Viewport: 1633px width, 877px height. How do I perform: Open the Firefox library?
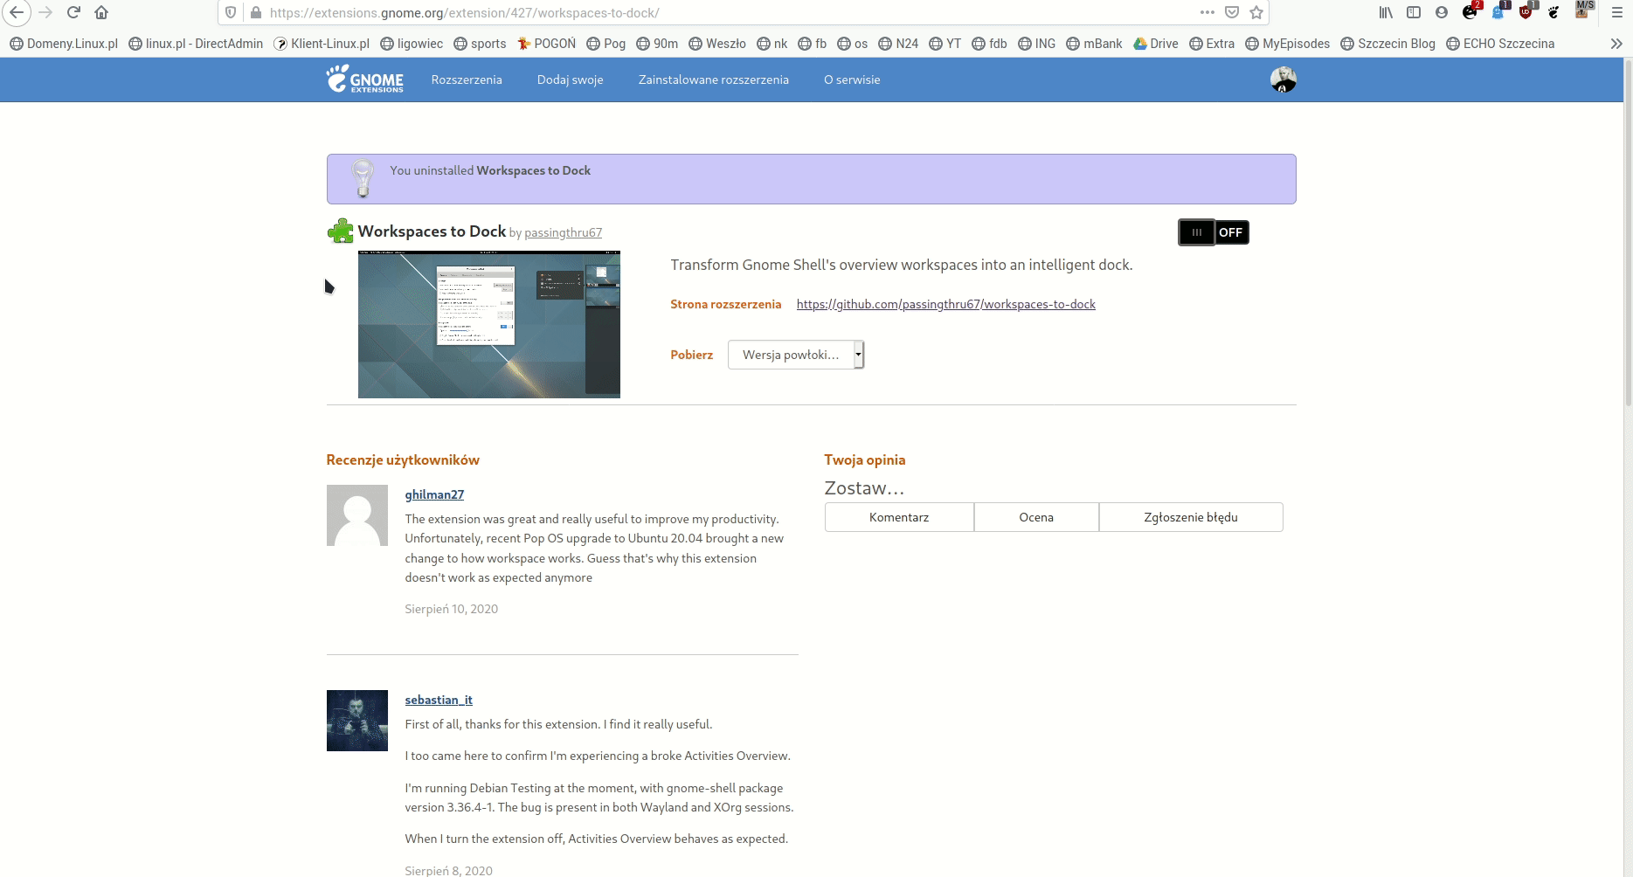point(1386,12)
